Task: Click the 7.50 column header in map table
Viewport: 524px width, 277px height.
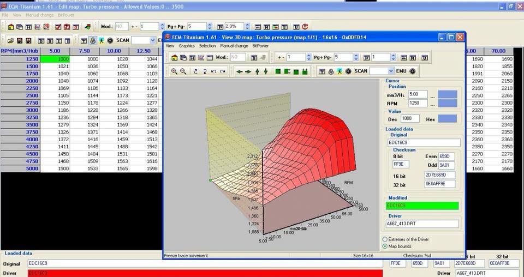Action: pyautogui.click(x=84, y=51)
